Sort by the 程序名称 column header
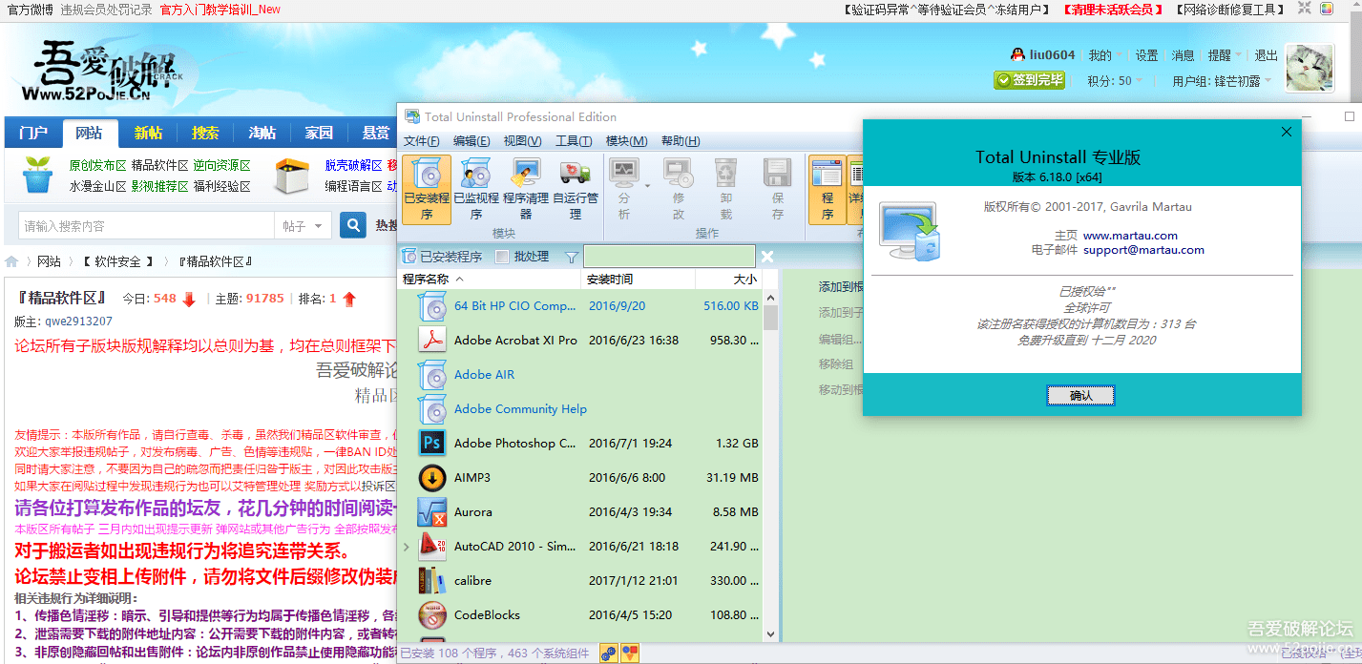Screen dimensions: 1362x664 pos(490,280)
